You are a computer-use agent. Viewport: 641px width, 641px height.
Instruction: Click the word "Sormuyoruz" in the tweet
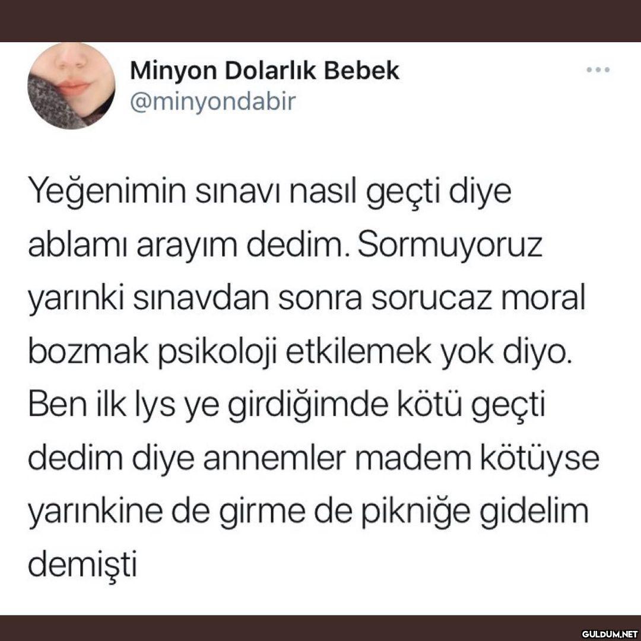click(x=450, y=245)
